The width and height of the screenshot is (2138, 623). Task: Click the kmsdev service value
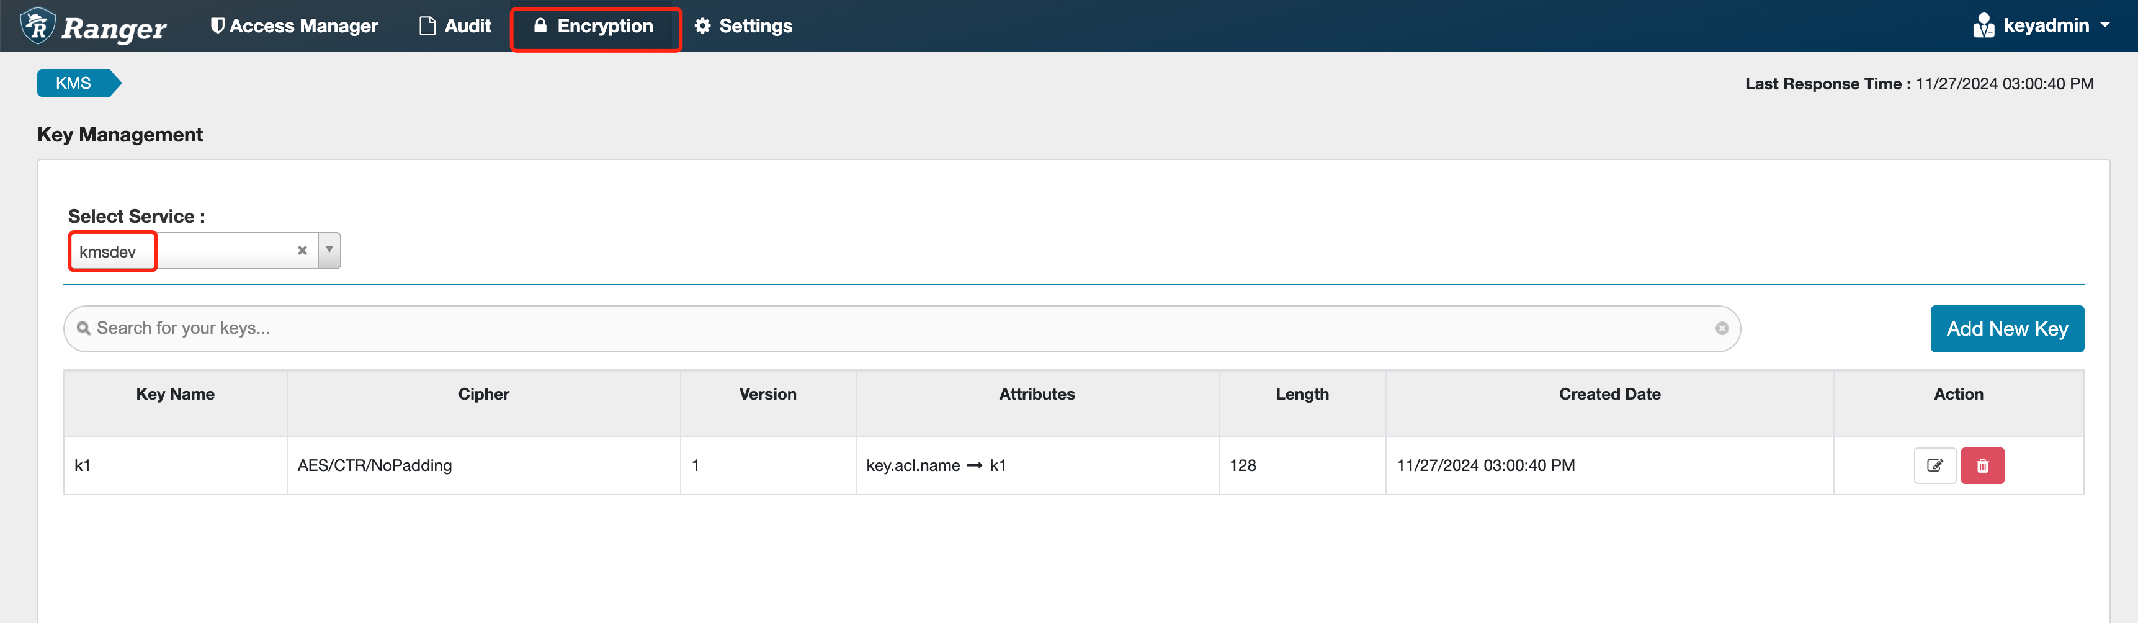click(108, 252)
